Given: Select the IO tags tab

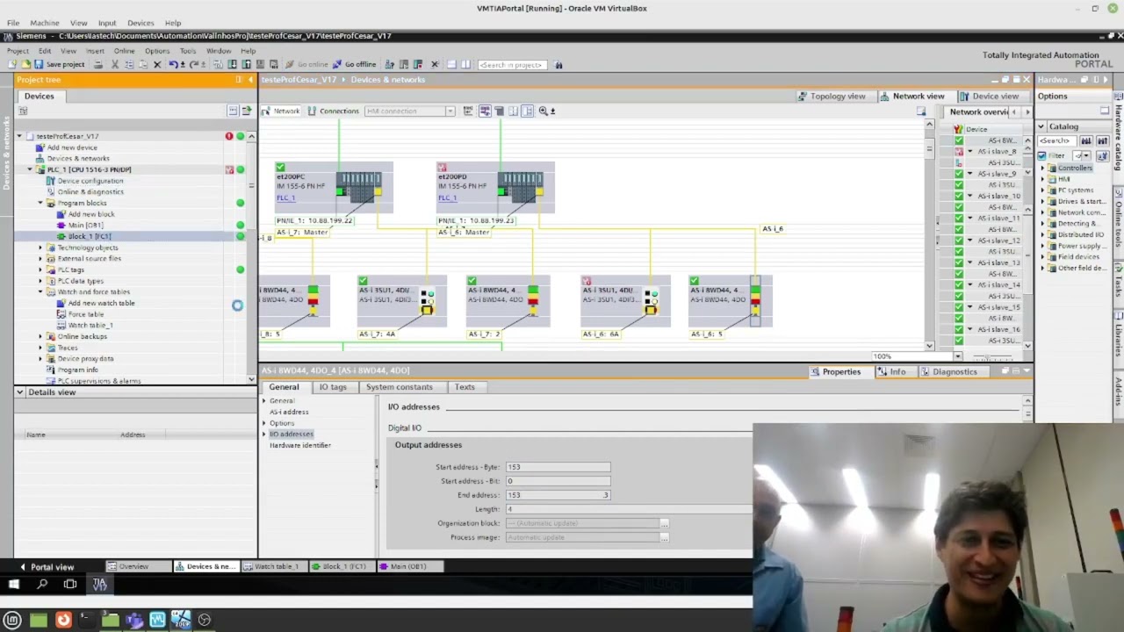Looking at the screenshot, I should click(333, 387).
